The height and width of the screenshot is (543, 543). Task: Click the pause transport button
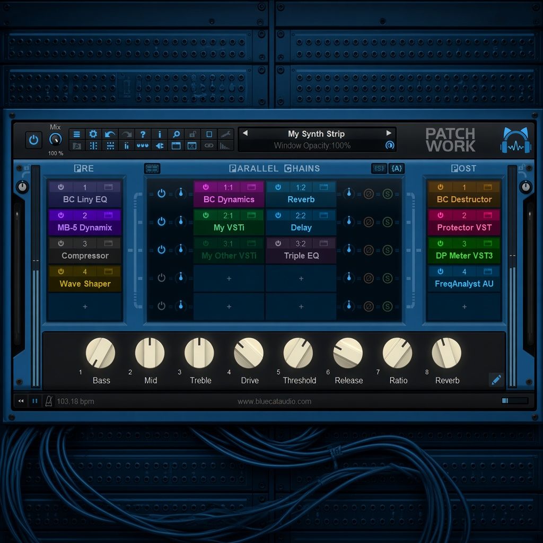point(34,401)
